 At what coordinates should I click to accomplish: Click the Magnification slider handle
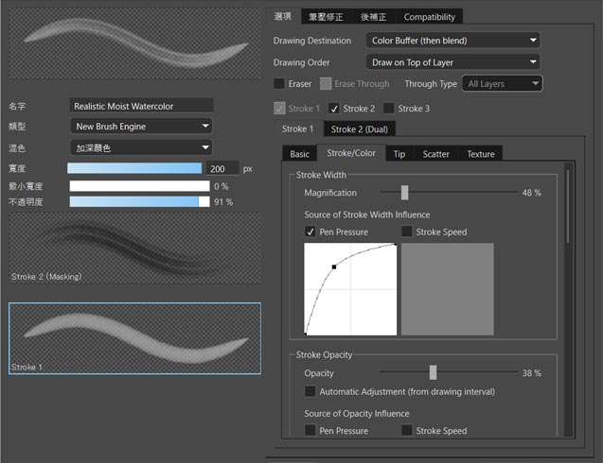[x=404, y=193]
